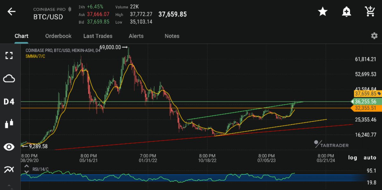Toggle log scale
Viewport: 382px width, 190px height.
pos(352,157)
